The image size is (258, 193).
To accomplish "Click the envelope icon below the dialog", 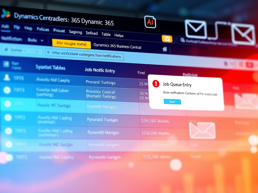I will (202, 130).
